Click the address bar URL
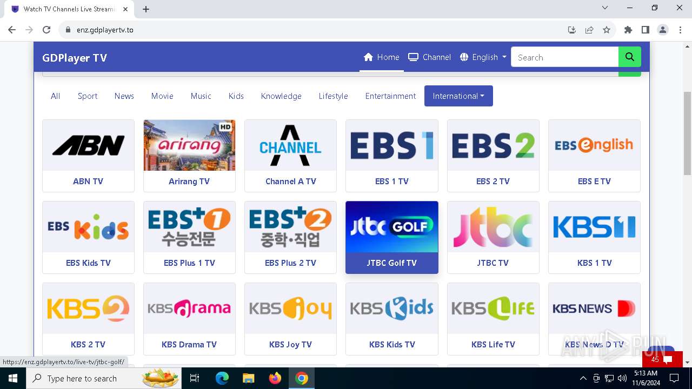 click(105, 30)
